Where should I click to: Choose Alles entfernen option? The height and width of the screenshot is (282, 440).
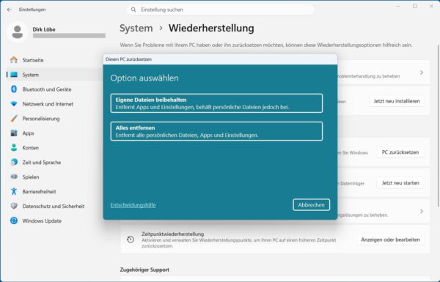[216, 131]
